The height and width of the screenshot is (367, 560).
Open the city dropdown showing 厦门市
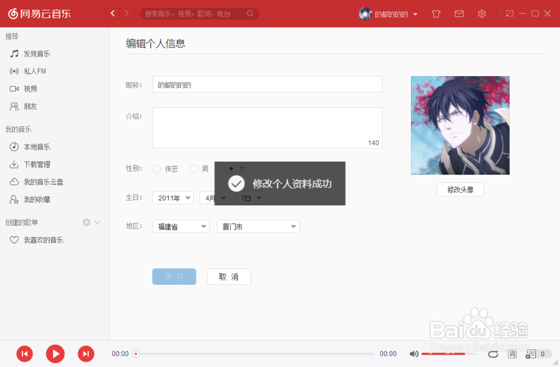click(258, 226)
